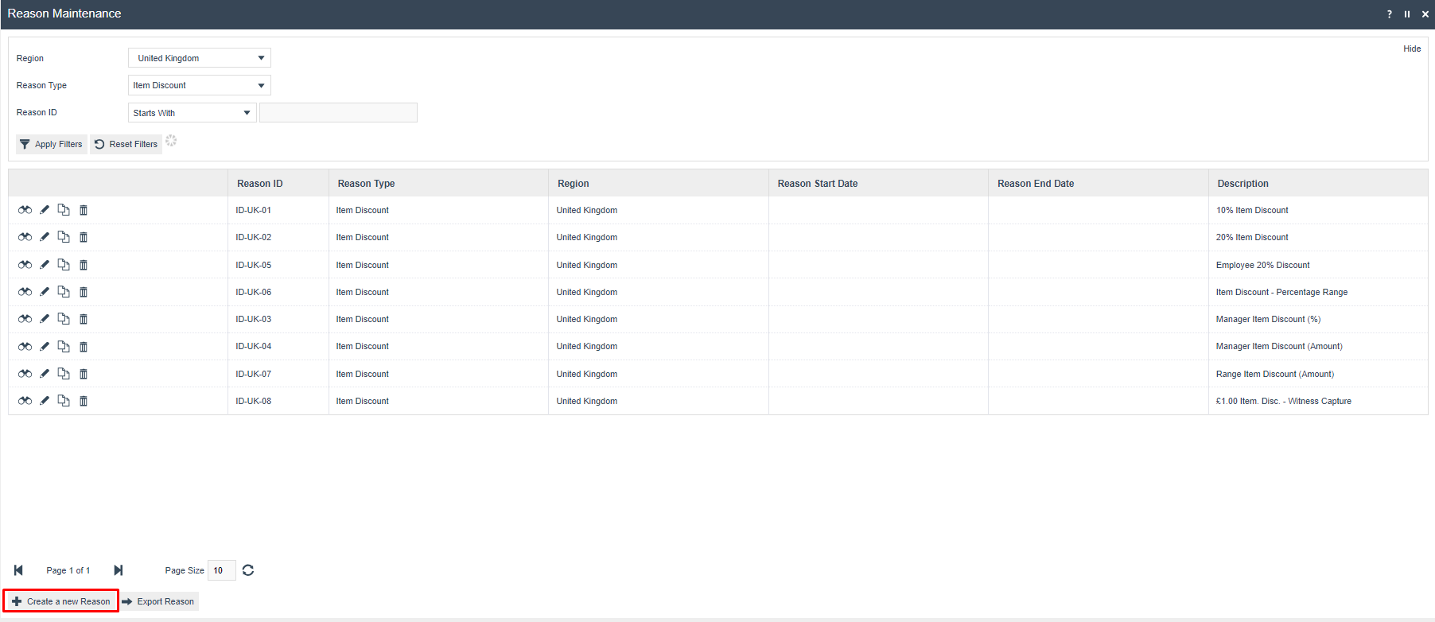
Task: View reason ID-UK-03 details
Action: tap(25, 319)
